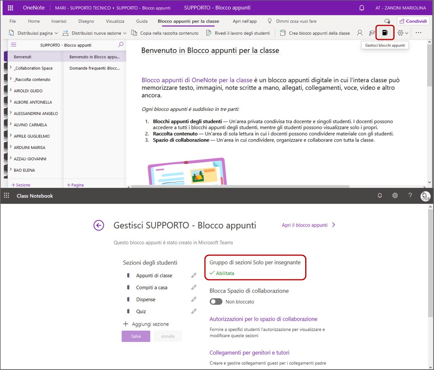Click the Distribuisci nuova sezione icon

pyautogui.click(x=65, y=33)
